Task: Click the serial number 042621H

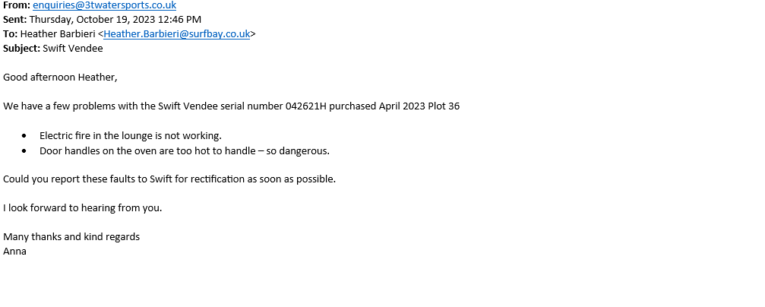Action: (x=305, y=106)
